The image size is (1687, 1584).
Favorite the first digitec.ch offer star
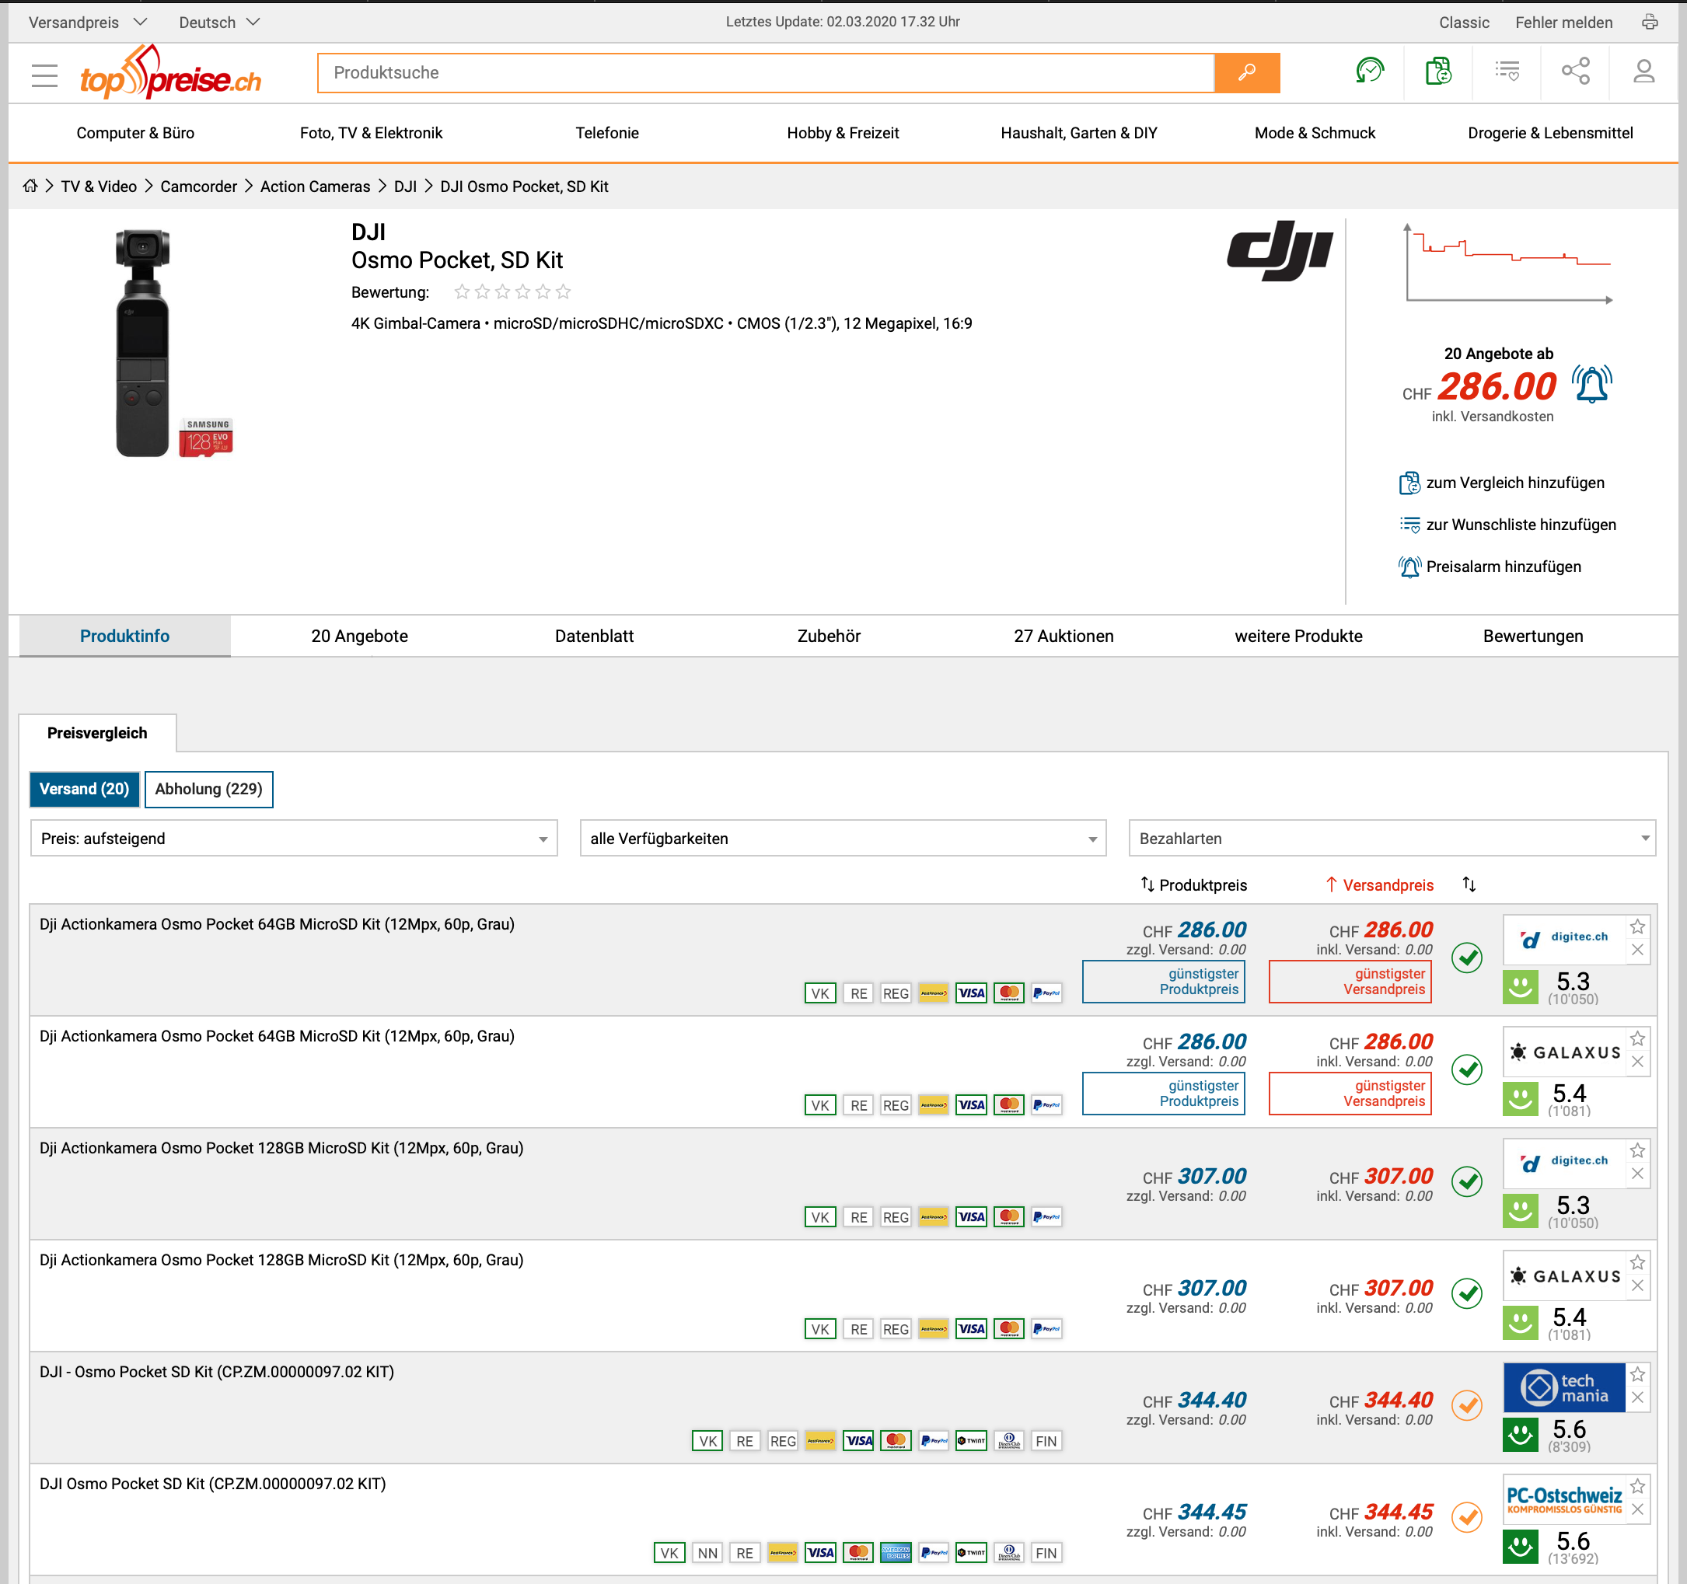coord(1638,926)
